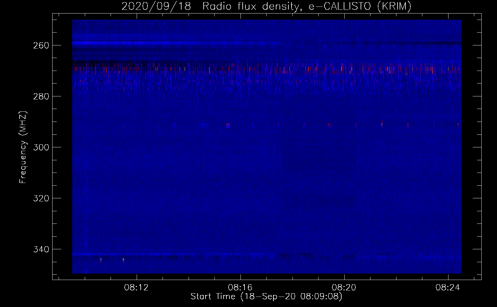Click the 08:24 time tick label
This screenshot has height=307, width=497.
click(448, 287)
